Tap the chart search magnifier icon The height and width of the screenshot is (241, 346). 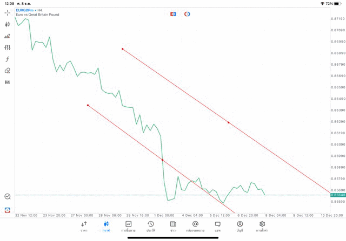click(x=8, y=197)
